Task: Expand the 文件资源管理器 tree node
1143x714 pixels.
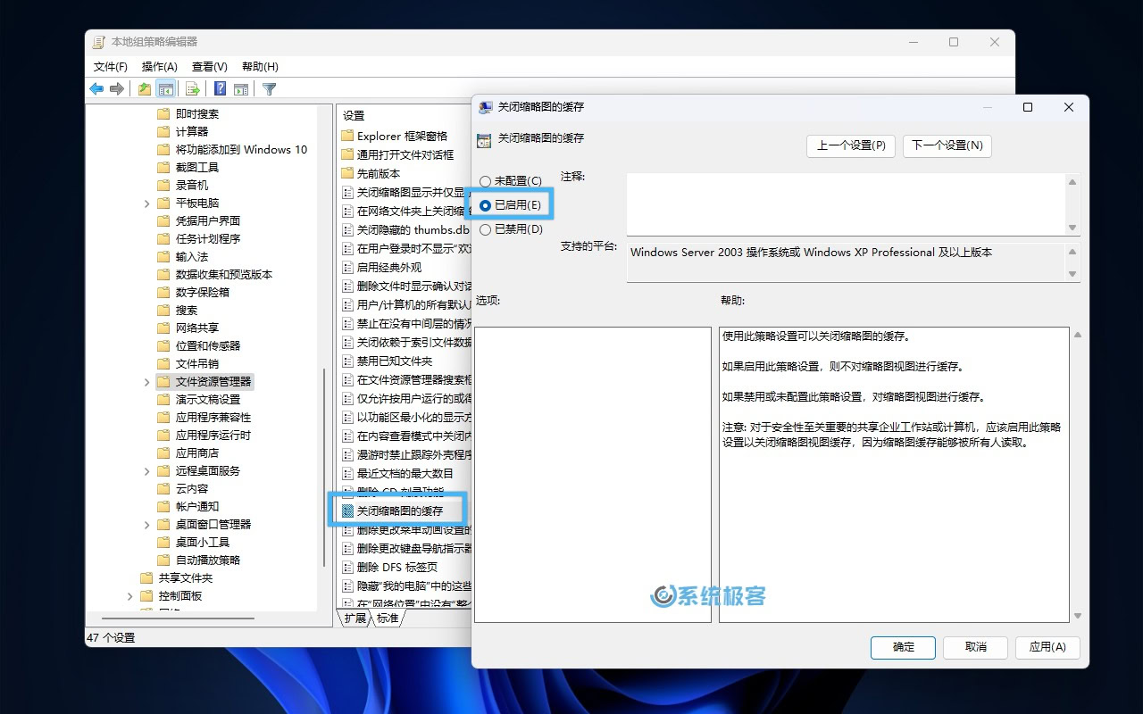Action: (147, 382)
